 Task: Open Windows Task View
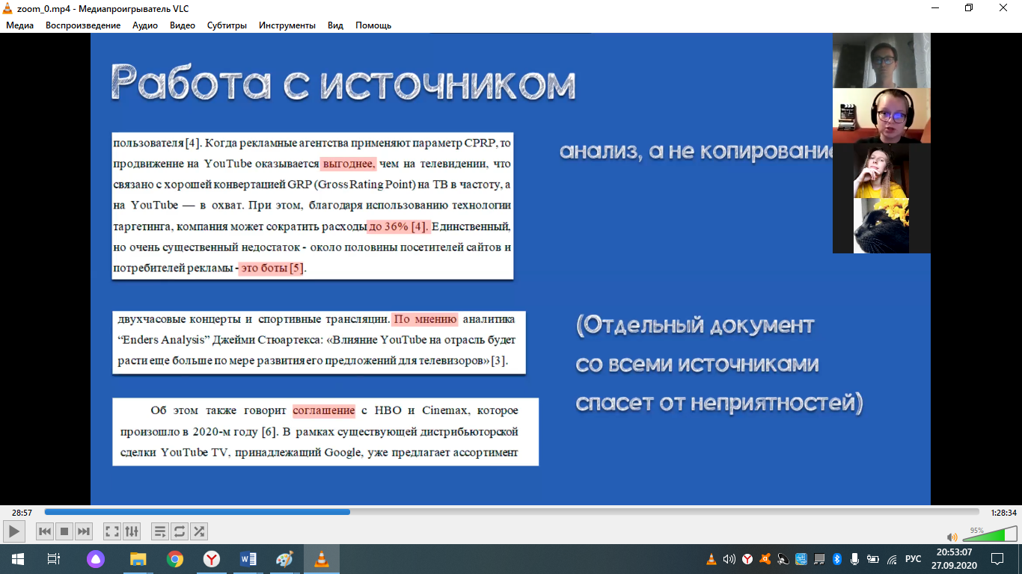tap(53, 559)
